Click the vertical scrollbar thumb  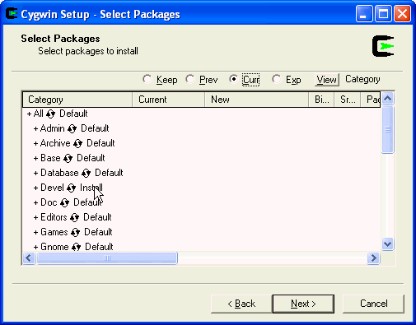(x=388, y=129)
